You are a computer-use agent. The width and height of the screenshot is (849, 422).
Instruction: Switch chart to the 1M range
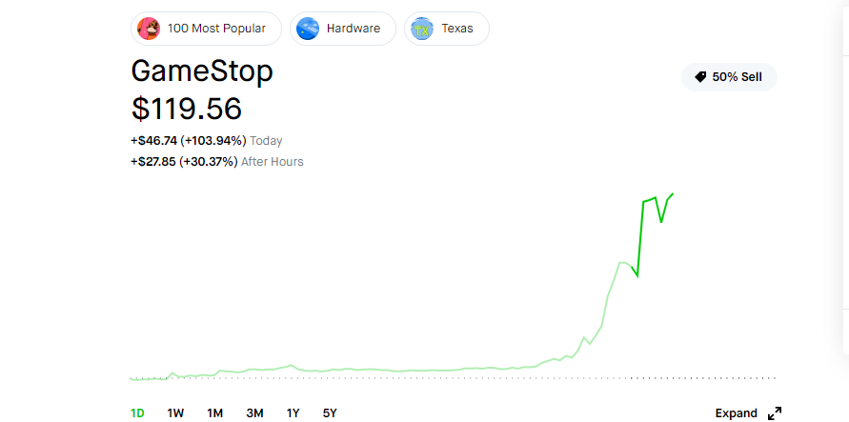pyautogui.click(x=215, y=413)
